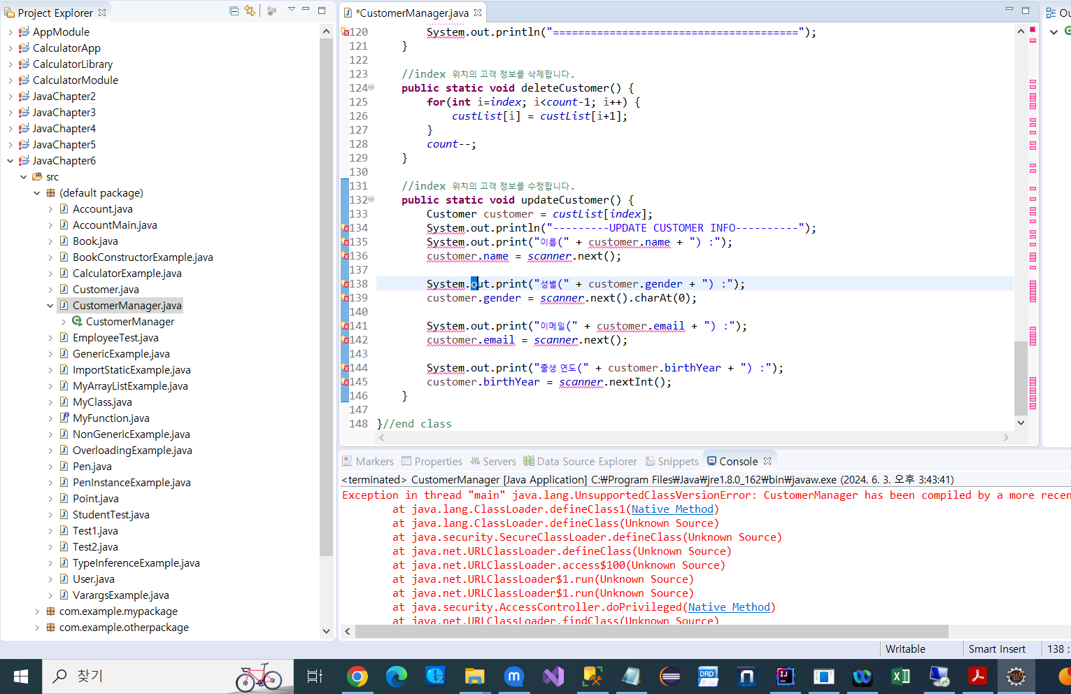The image size is (1071, 694).
Task: Open Windows Start menu
Action: [x=21, y=677]
